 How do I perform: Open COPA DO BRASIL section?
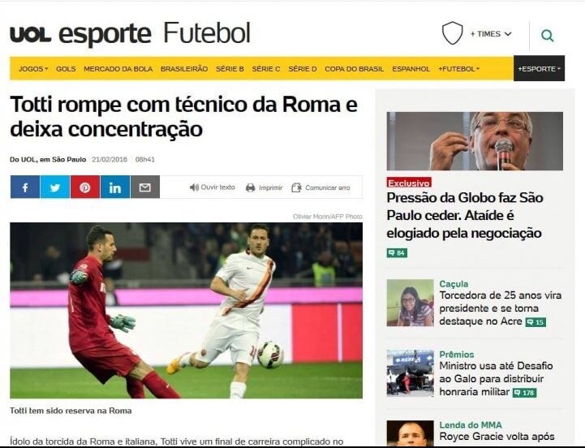pos(355,69)
